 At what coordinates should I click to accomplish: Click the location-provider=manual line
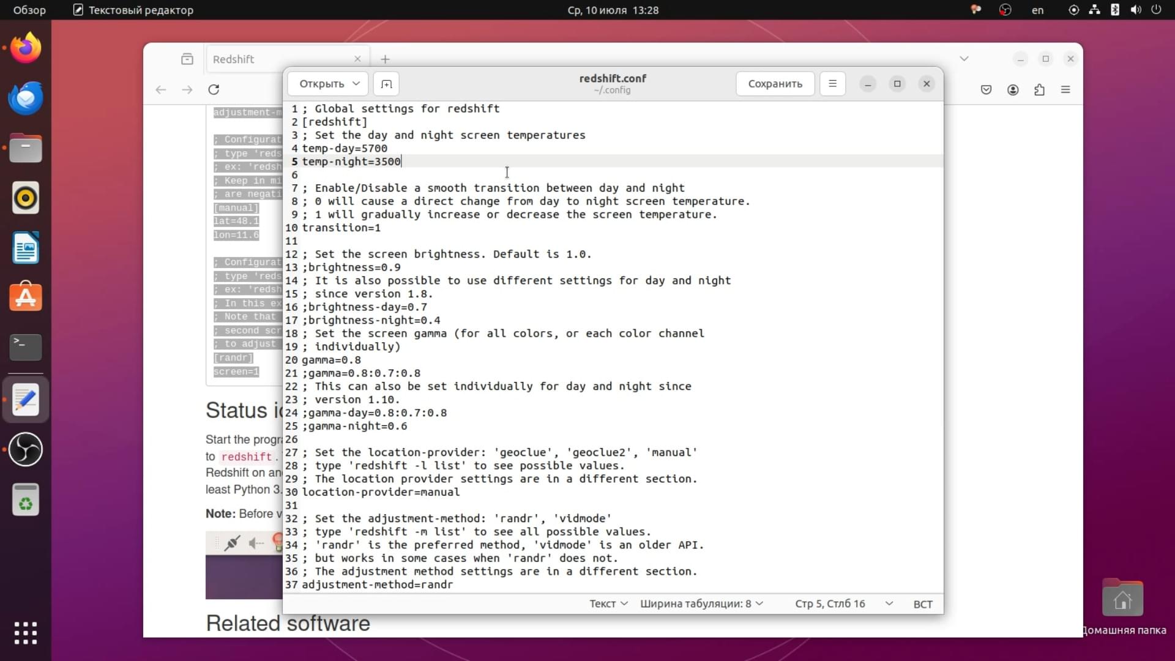point(381,492)
